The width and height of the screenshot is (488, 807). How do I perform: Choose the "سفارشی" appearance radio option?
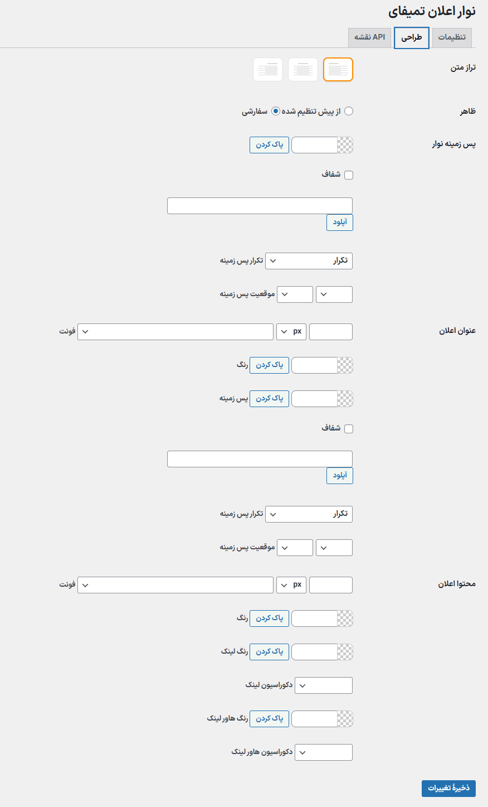pyautogui.click(x=275, y=112)
